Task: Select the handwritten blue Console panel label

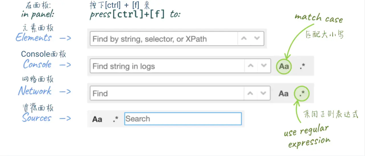Action: click(x=37, y=64)
